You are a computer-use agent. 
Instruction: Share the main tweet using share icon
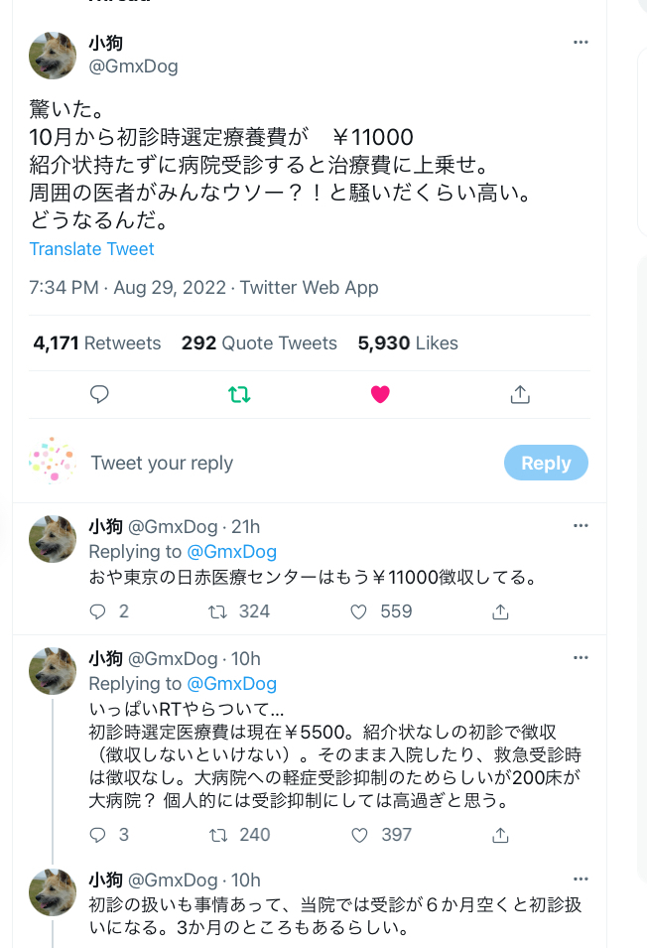519,394
